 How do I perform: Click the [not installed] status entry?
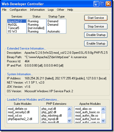point(36,28)
